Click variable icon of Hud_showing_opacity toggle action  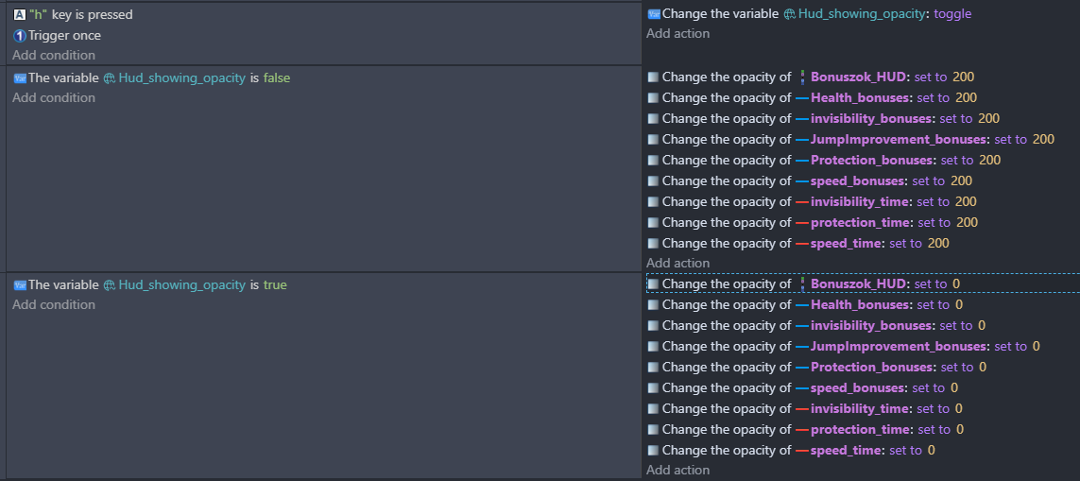click(x=654, y=13)
